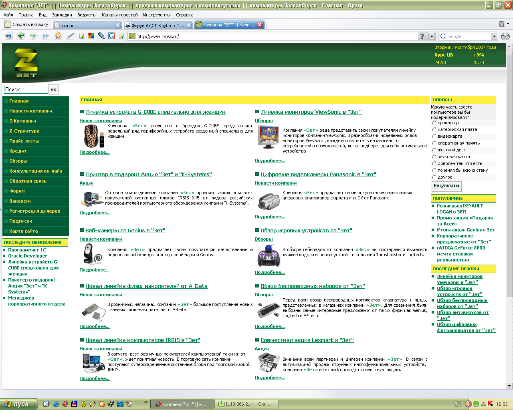The width and height of the screenshot is (513, 410).
Task: Open the closed tabs trash dropdown arrow
Action: [508, 24]
